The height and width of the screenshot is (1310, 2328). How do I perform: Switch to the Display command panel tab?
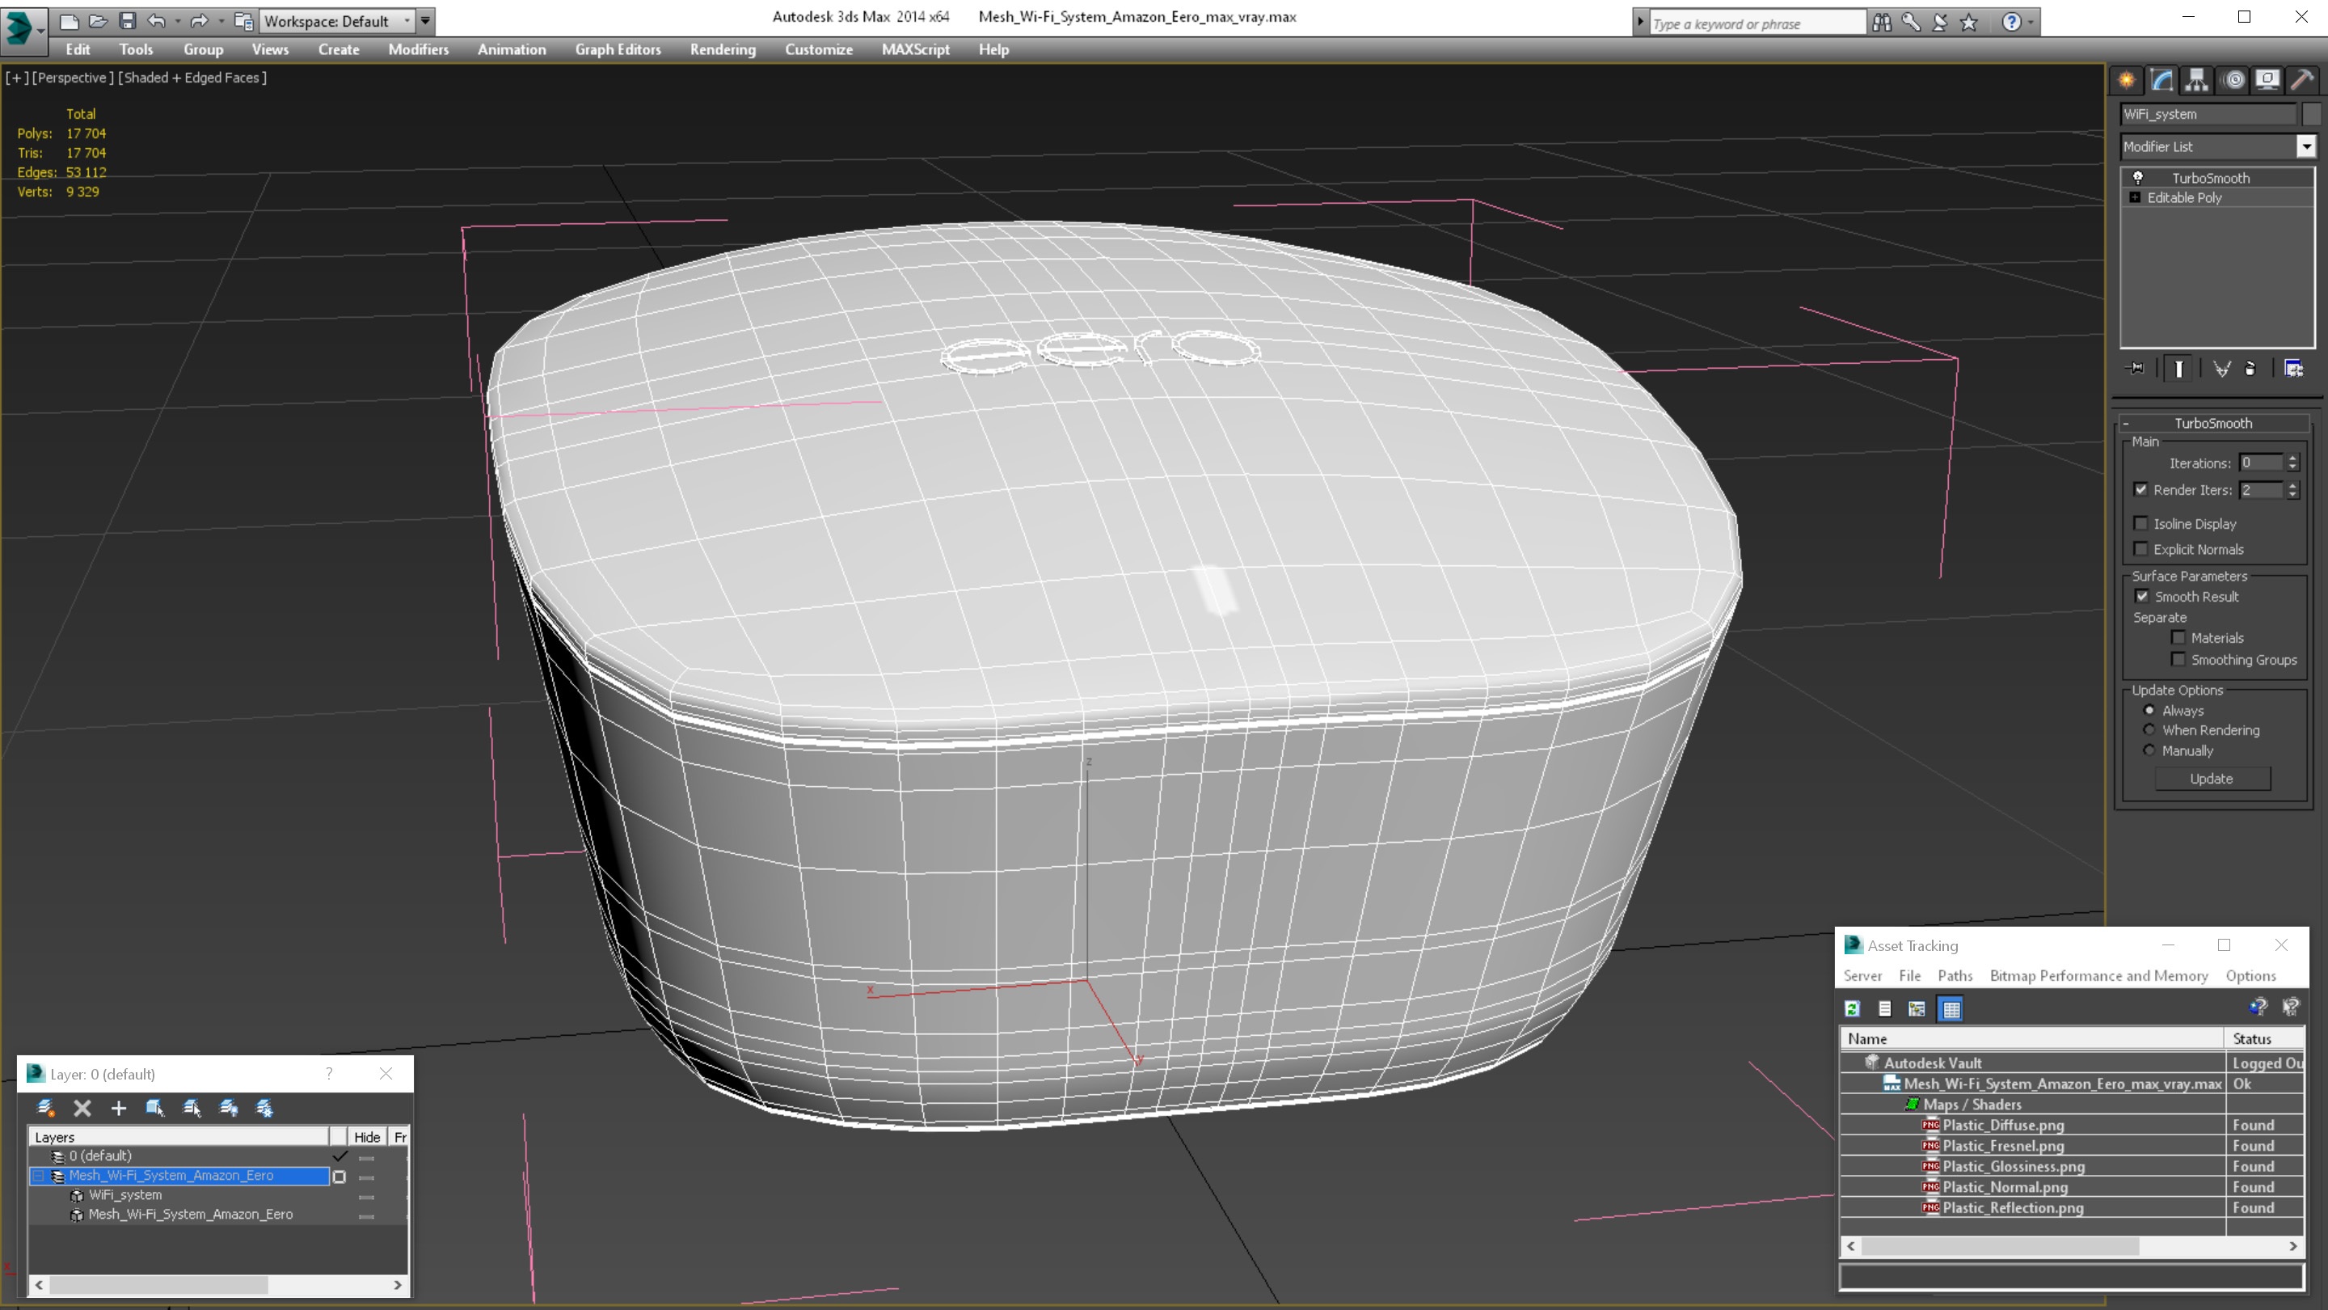click(2267, 81)
